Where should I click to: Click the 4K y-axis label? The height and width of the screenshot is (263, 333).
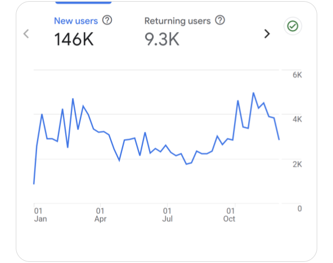297,119
